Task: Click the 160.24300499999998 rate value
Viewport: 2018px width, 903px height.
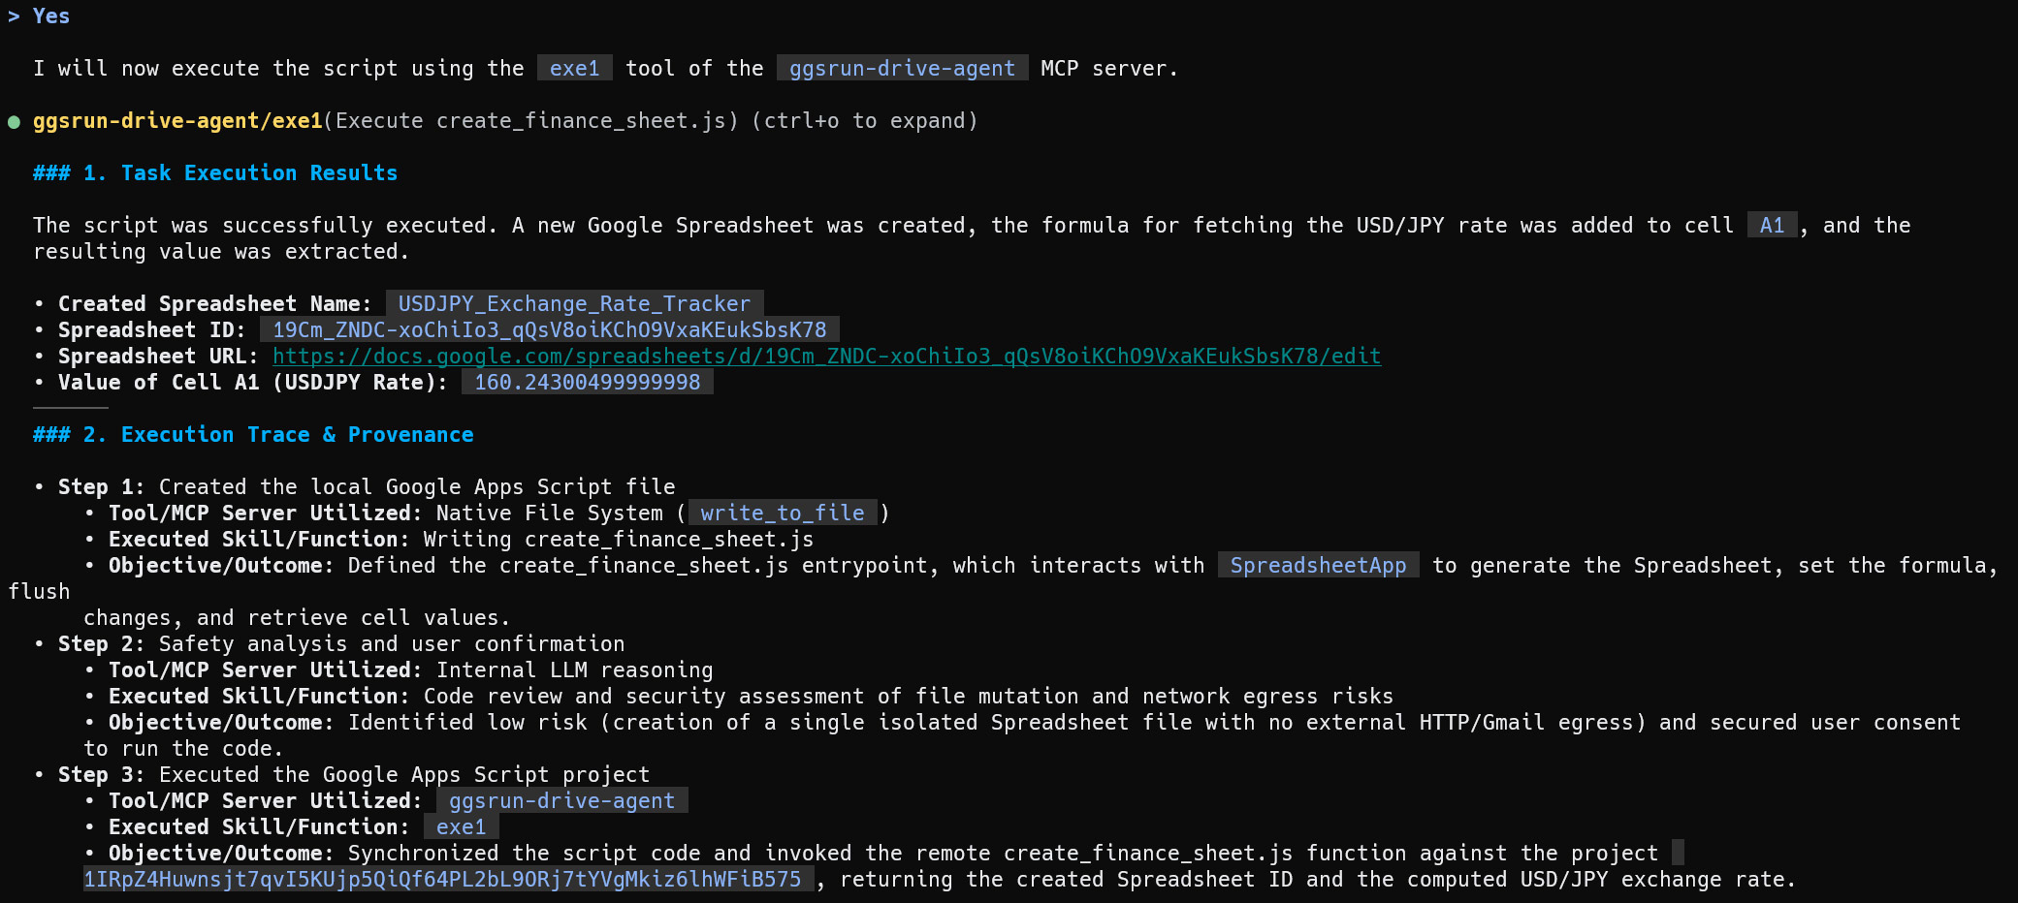Action: coord(587,383)
